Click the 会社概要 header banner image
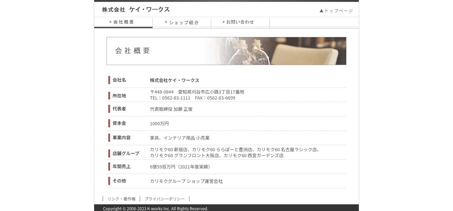The height and width of the screenshot is (211, 453). tap(226, 51)
